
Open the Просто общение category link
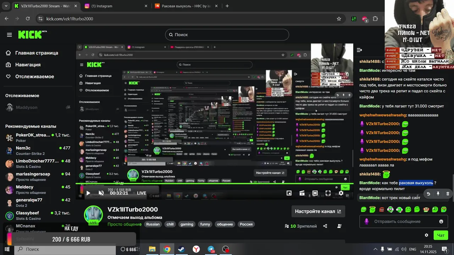(x=124, y=224)
